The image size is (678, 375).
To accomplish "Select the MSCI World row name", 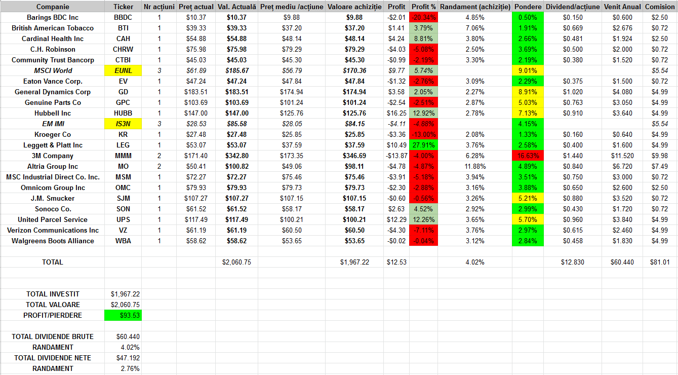I will (53, 70).
